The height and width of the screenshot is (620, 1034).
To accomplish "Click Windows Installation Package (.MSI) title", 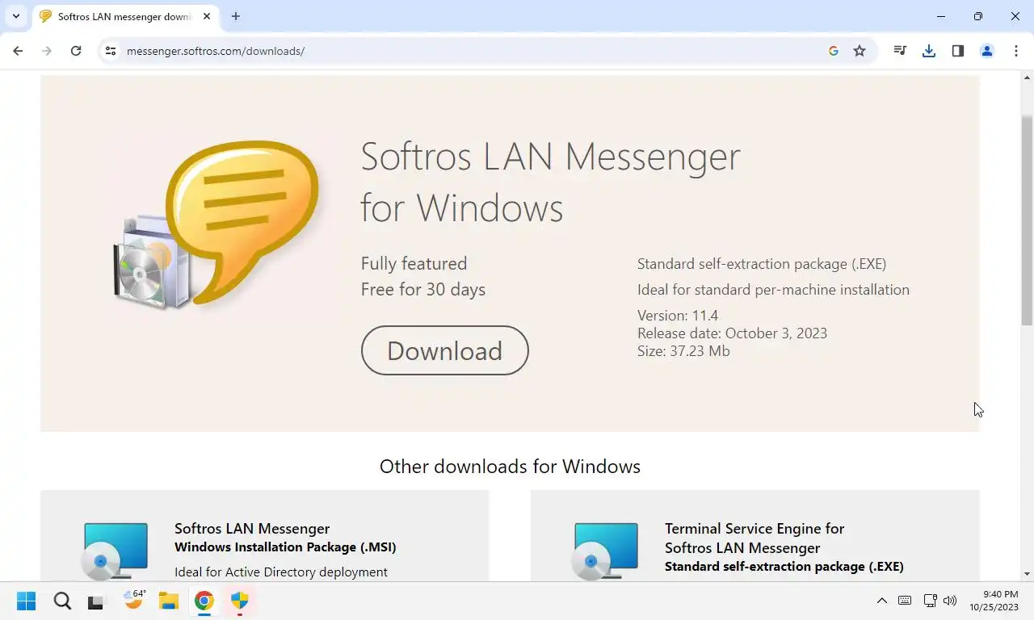I will 285,547.
